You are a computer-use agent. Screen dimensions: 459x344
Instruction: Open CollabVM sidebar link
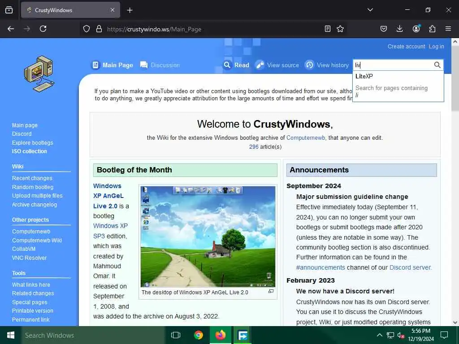point(24,249)
